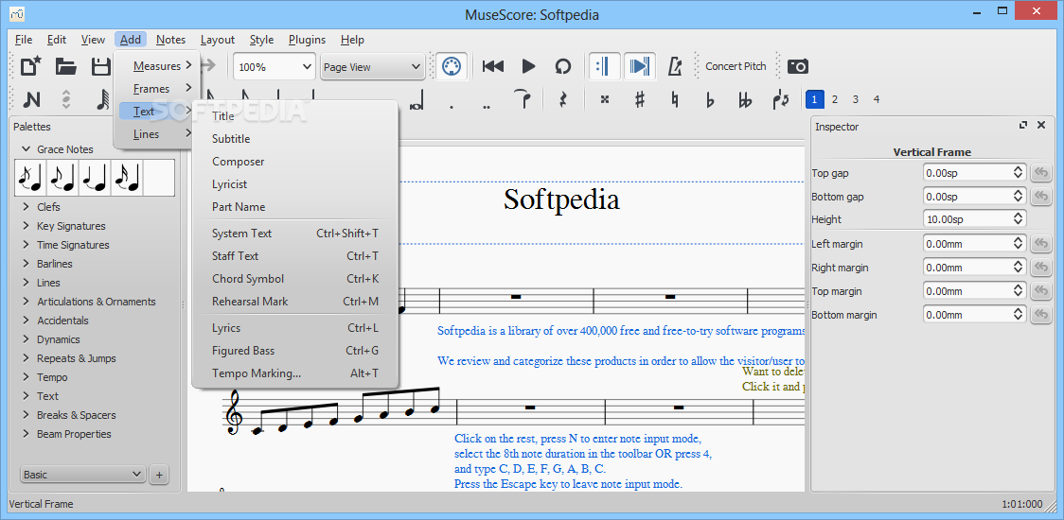Screen dimensions: 1064x520
Task: Pick the second grace note in palette
Action: click(x=63, y=178)
